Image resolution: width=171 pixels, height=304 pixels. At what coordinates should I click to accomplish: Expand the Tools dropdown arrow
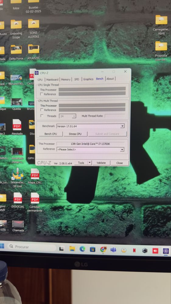(x=89, y=163)
